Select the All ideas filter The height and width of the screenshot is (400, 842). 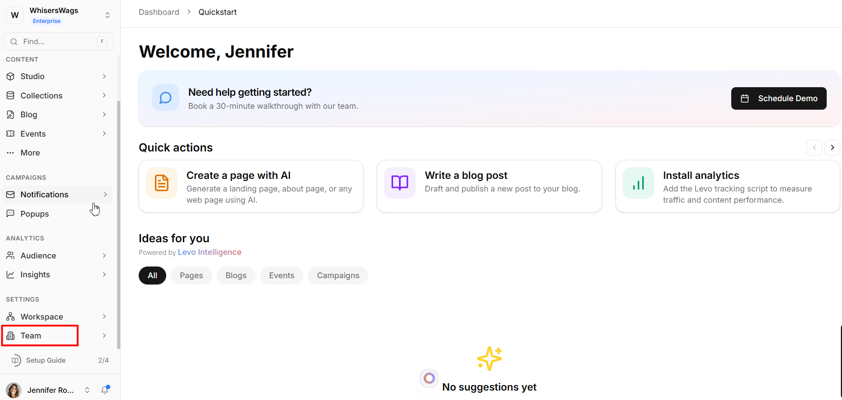pos(152,276)
